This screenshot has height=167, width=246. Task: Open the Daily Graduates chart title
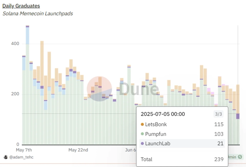coord(21,6)
